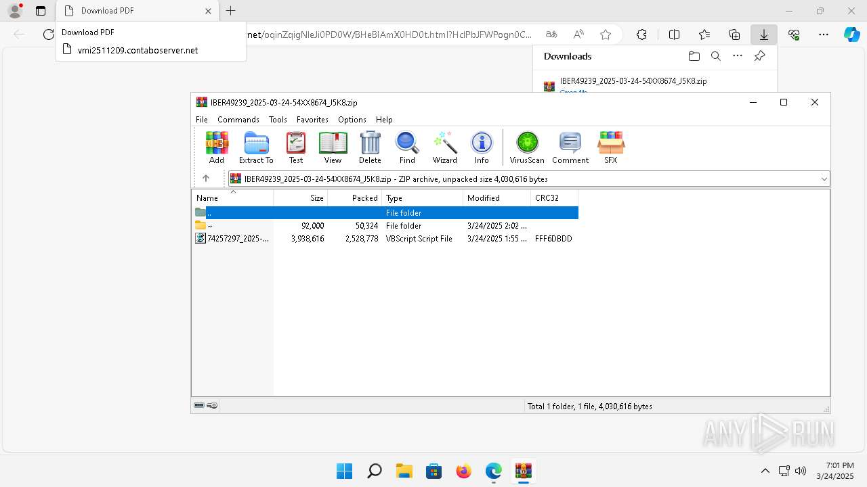867x487 pixels.
Task: Sort file list by Type column
Action: (x=423, y=198)
